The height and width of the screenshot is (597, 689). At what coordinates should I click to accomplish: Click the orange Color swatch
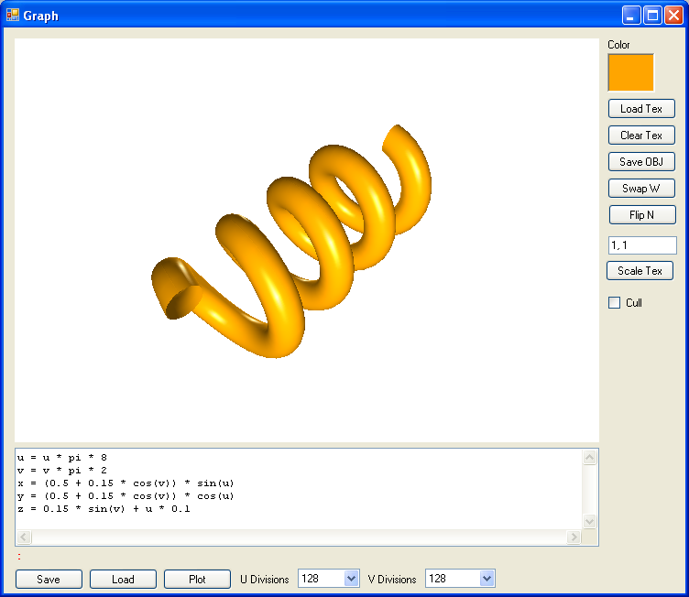click(x=630, y=72)
